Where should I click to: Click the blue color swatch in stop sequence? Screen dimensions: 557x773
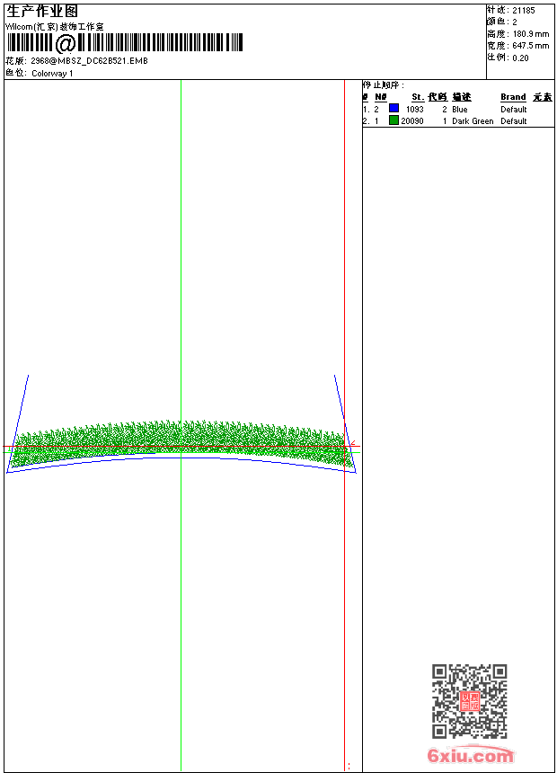pos(393,108)
